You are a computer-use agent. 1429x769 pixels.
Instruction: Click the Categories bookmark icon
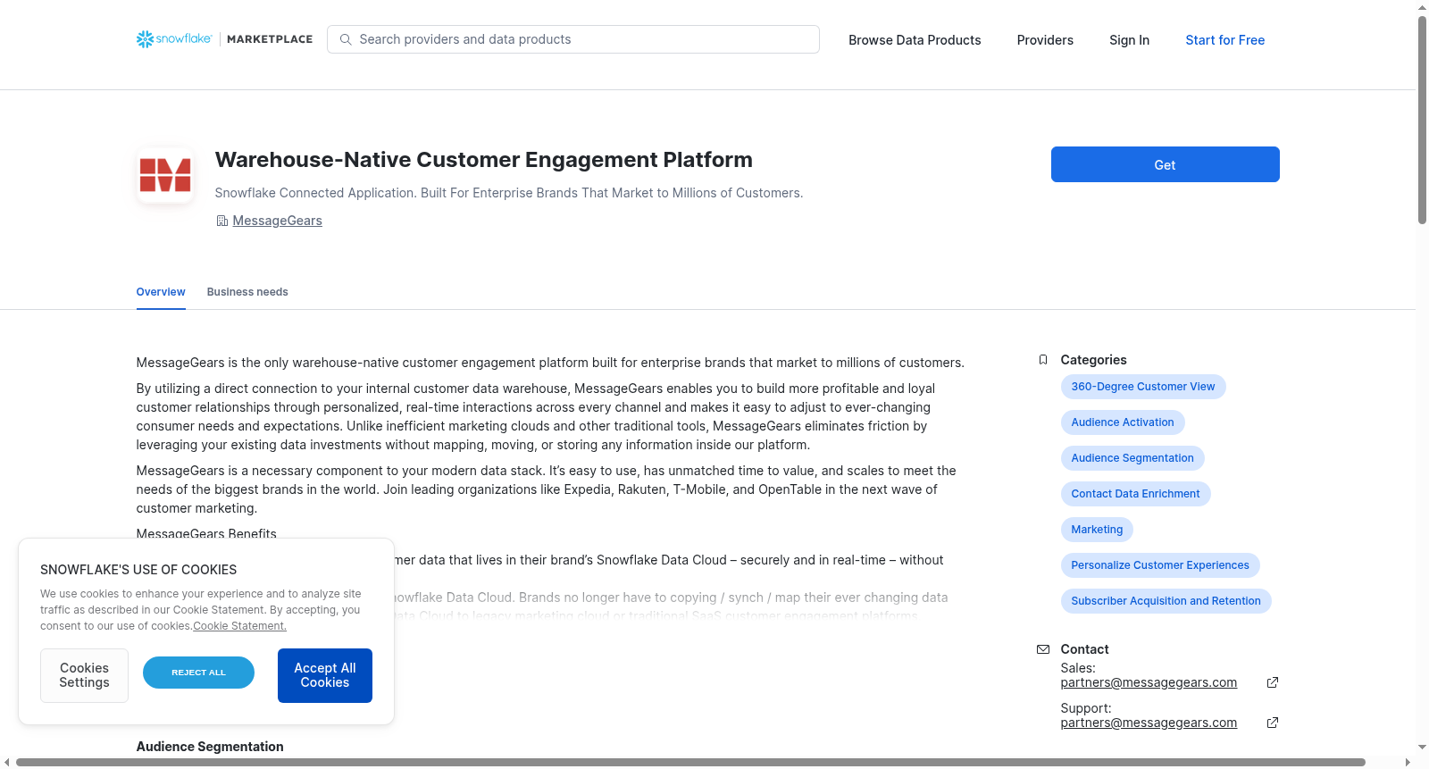(1043, 360)
